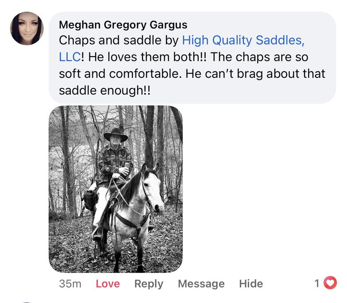
Task: Hide this comment
Action: pyautogui.click(x=251, y=284)
